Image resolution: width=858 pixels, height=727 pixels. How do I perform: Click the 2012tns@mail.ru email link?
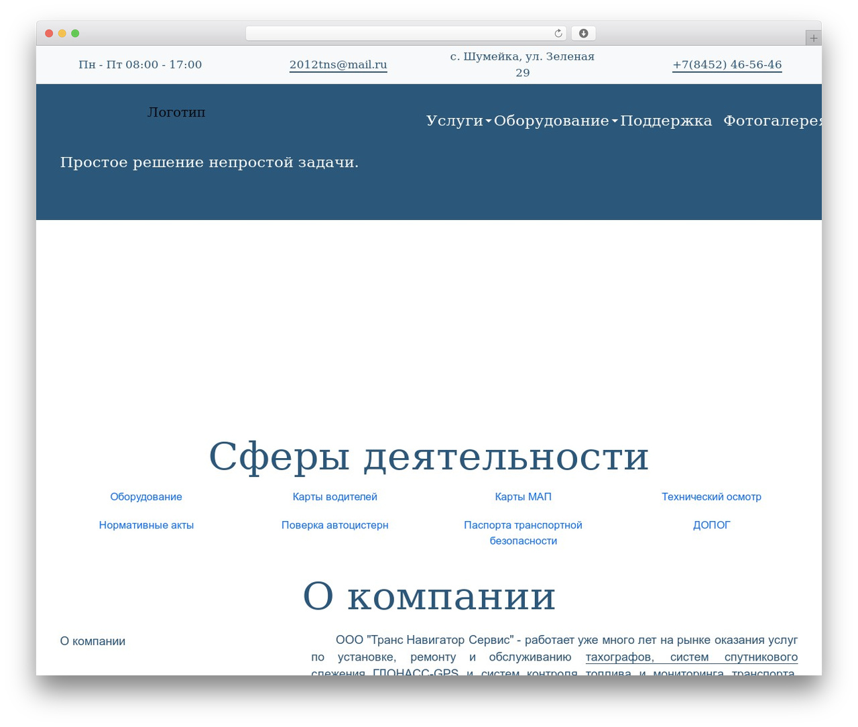point(339,65)
